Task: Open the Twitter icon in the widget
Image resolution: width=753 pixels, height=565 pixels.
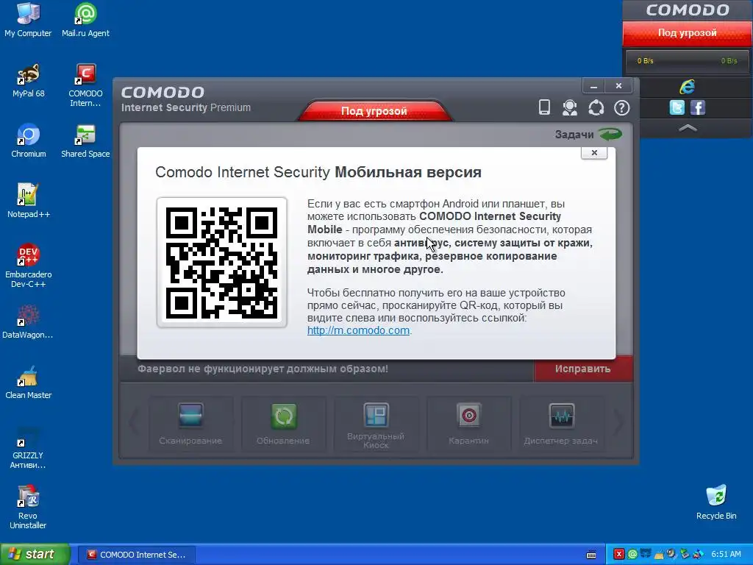Action: [677, 107]
